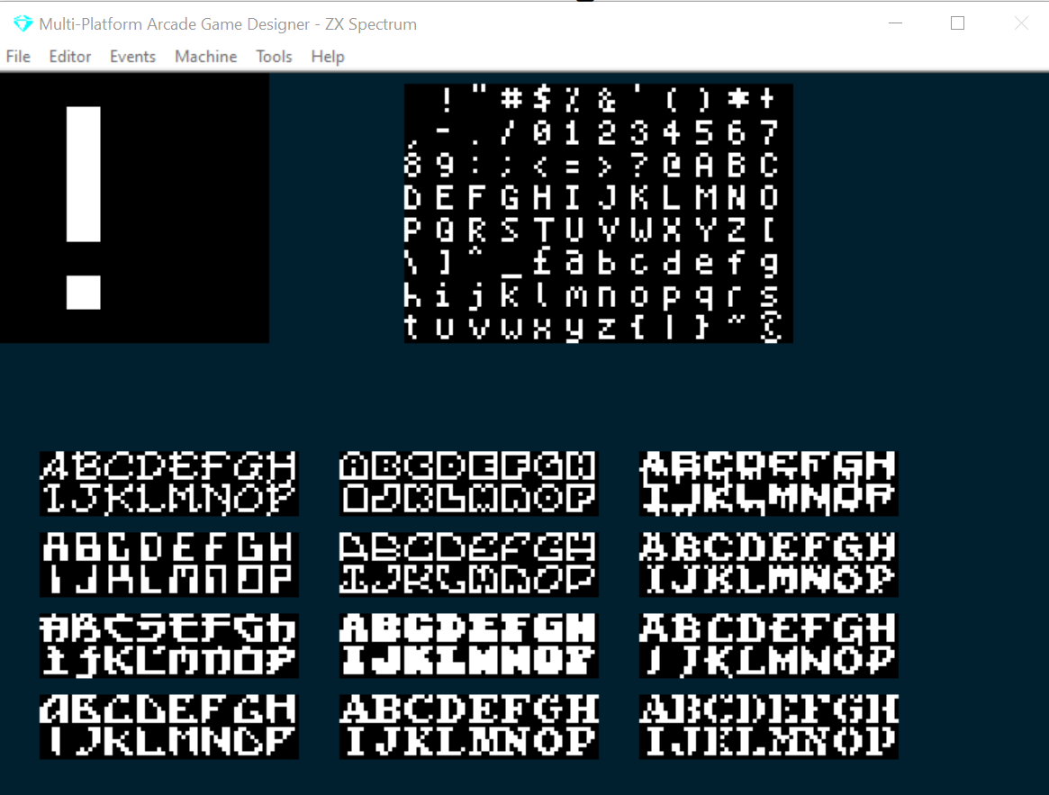Image resolution: width=1049 pixels, height=795 pixels.
Task: Toggle the enlarged exclamation mark's vertical stroke
Action: tap(84, 174)
